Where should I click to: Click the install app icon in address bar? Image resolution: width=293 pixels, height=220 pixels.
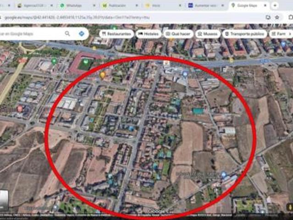pos(268,17)
